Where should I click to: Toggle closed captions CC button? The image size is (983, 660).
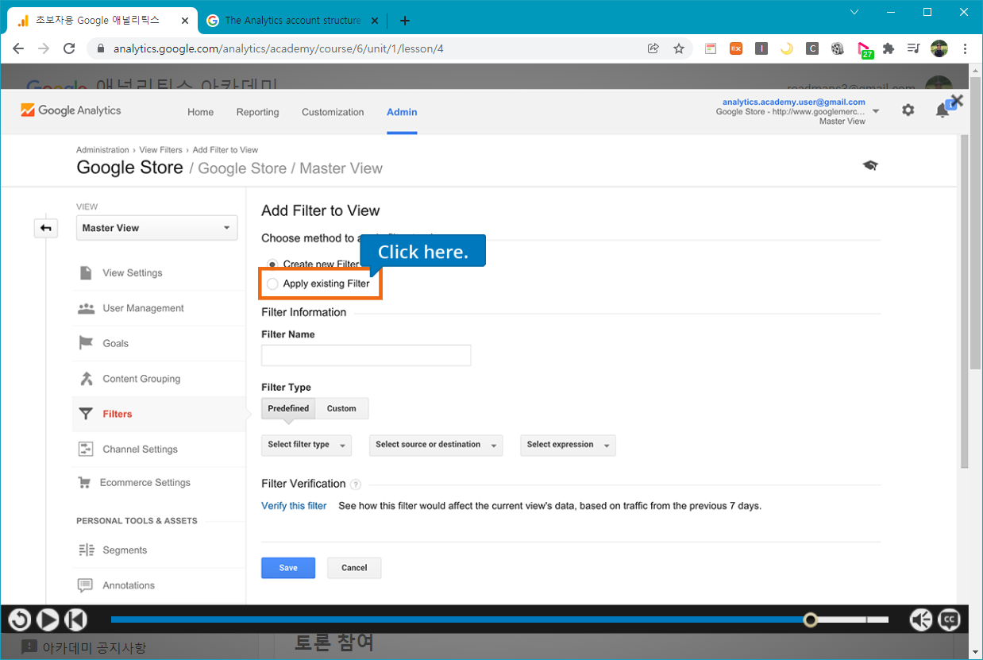click(949, 619)
